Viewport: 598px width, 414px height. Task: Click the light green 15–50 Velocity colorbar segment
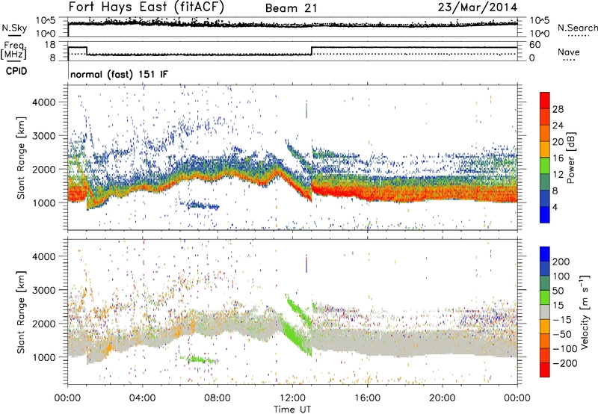[545, 297]
